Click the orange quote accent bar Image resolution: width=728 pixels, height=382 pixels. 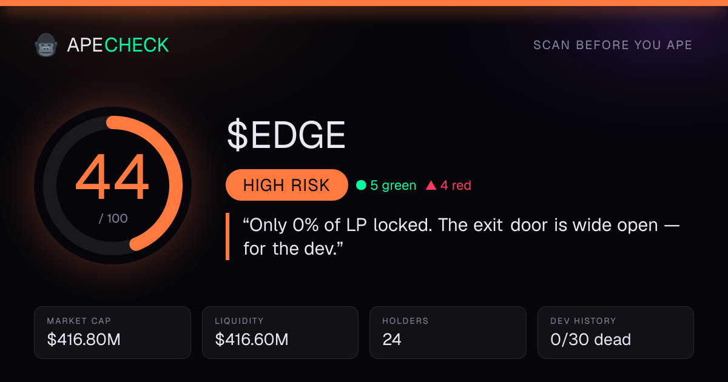(x=227, y=236)
